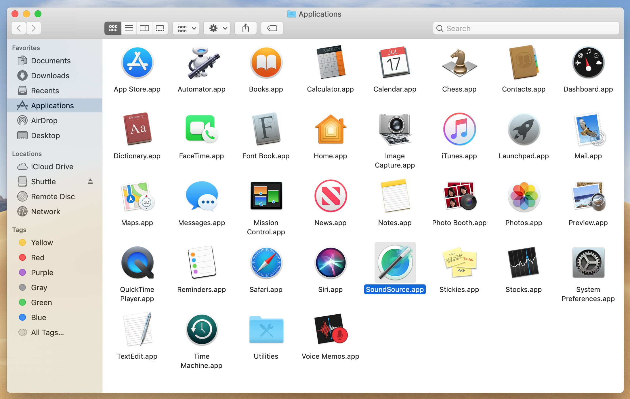
Task: Select the App Store app icon
Action: [x=137, y=62]
